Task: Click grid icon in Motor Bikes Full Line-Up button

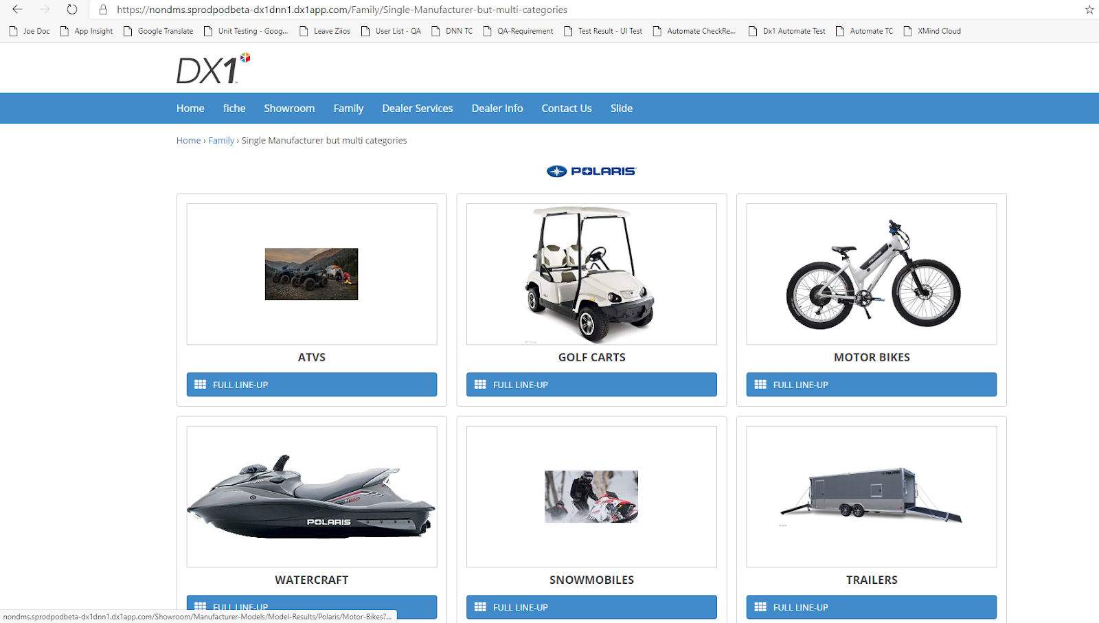Action: pyautogui.click(x=760, y=385)
